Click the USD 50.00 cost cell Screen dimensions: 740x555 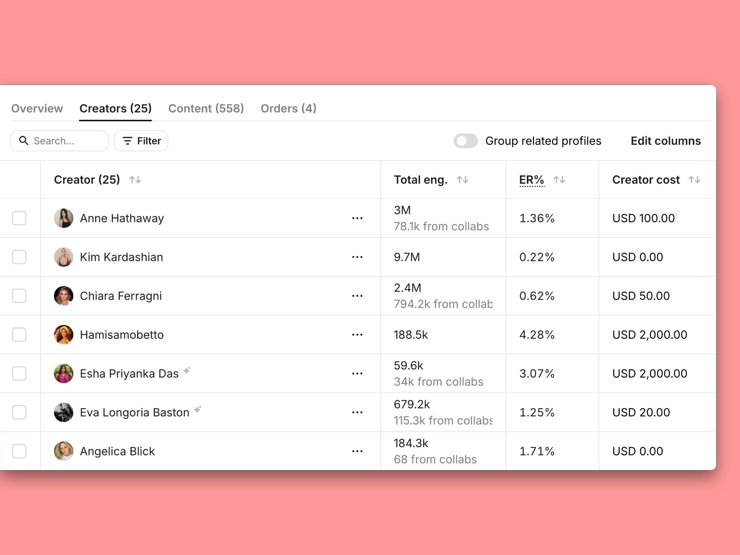click(x=641, y=296)
